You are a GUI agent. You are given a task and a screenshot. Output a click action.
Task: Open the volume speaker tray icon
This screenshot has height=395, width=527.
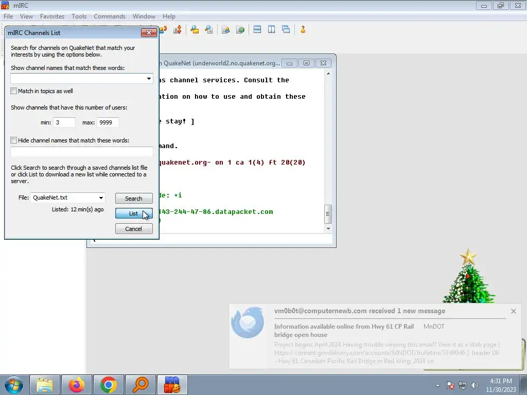tap(475, 385)
